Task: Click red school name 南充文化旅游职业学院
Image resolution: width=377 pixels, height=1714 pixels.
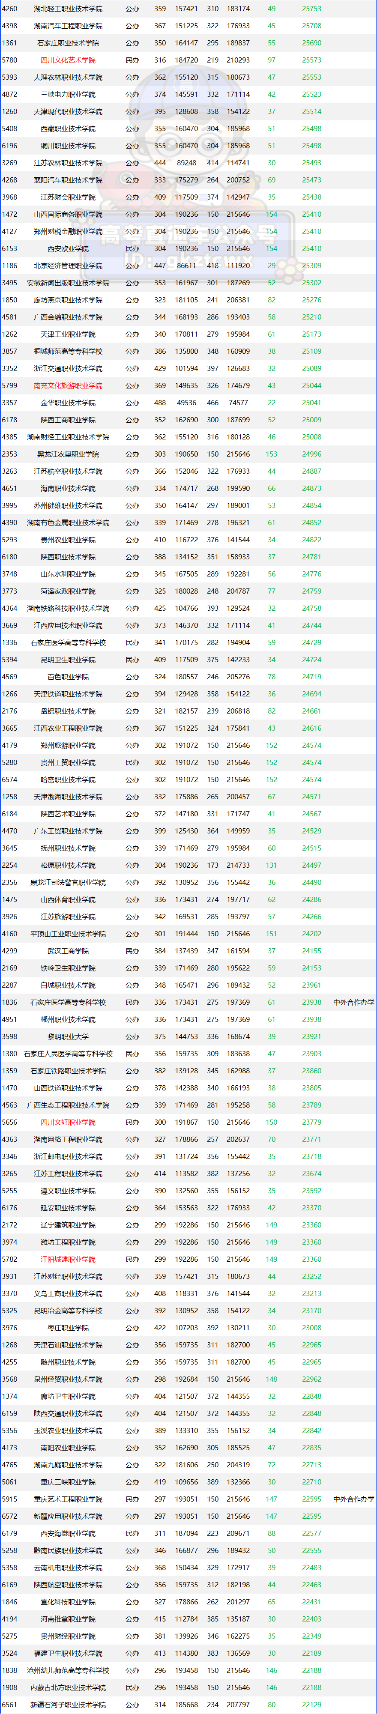Action: click(68, 386)
